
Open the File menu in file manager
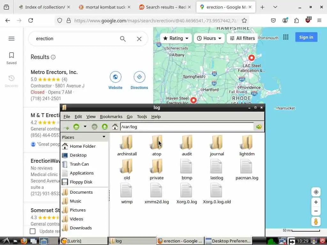[x=67, y=117]
